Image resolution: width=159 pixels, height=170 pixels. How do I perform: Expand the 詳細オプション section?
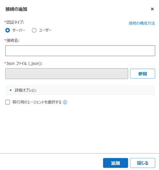coord(80,90)
